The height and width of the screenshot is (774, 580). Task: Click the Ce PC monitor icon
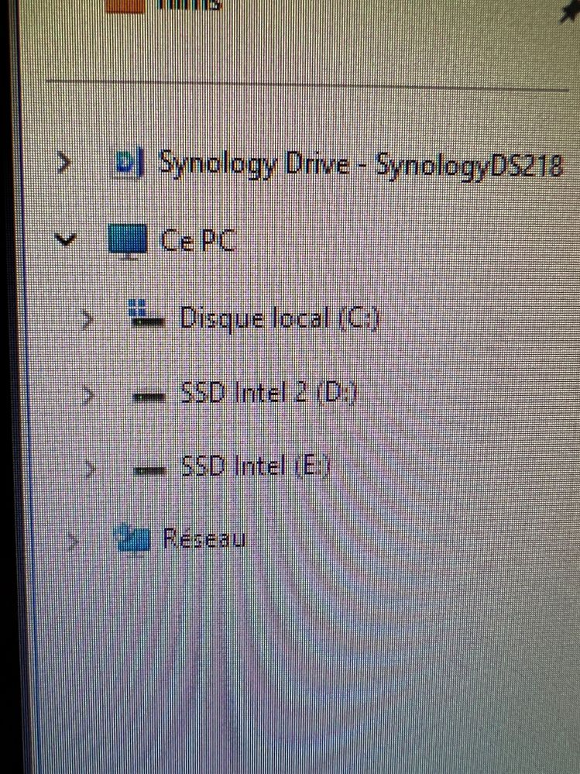click(128, 240)
